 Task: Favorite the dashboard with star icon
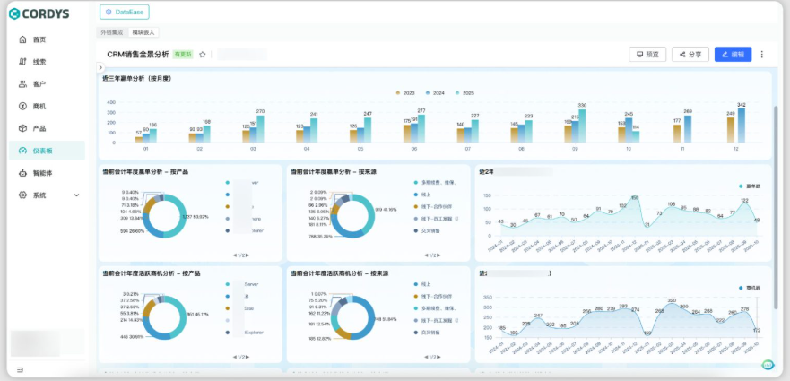click(202, 55)
